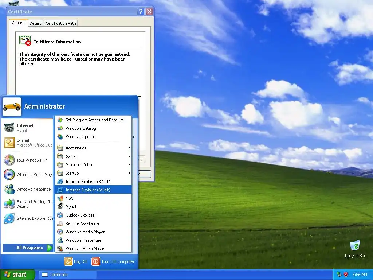Open Outlook Express
The image size is (373, 280).
coord(93,215)
